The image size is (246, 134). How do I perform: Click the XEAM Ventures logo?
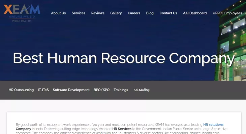click(x=22, y=13)
